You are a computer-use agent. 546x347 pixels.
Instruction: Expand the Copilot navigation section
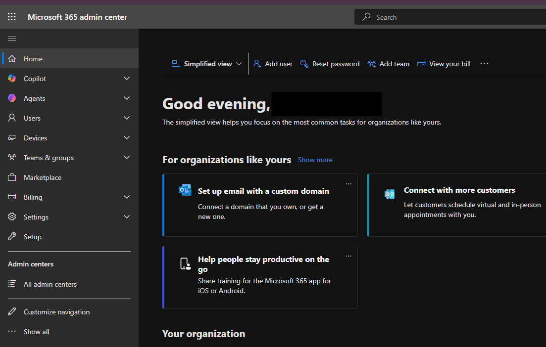(x=127, y=79)
